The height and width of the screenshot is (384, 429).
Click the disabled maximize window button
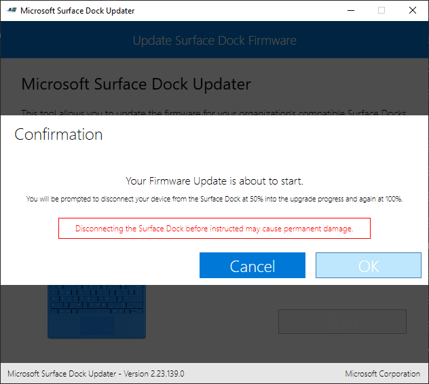(x=381, y=11)
